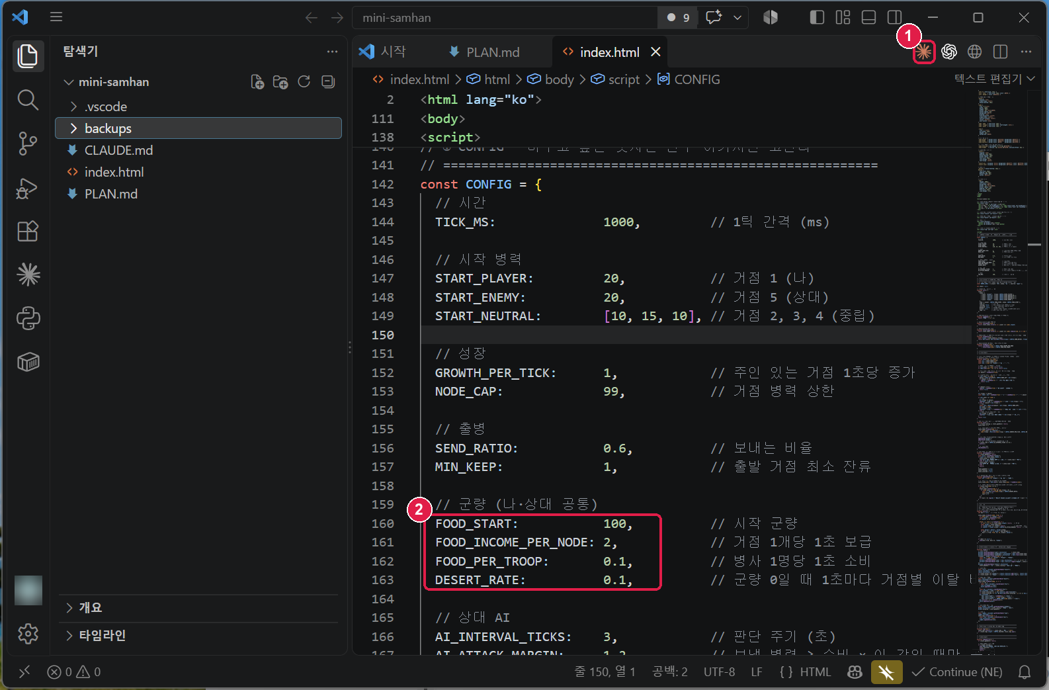Viewport: 1049px width, 690px height.
Task: Open the Search view in activity bar
Action: [28, 100]
